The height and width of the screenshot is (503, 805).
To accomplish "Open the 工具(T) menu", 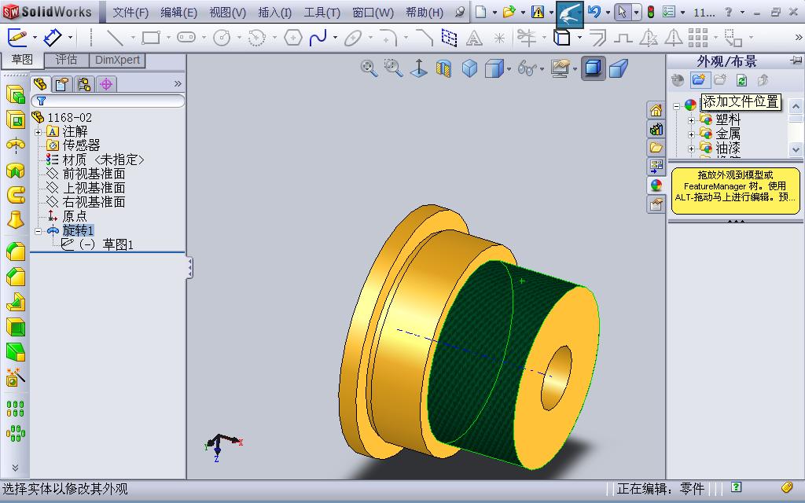I will [x=322, y=13].
